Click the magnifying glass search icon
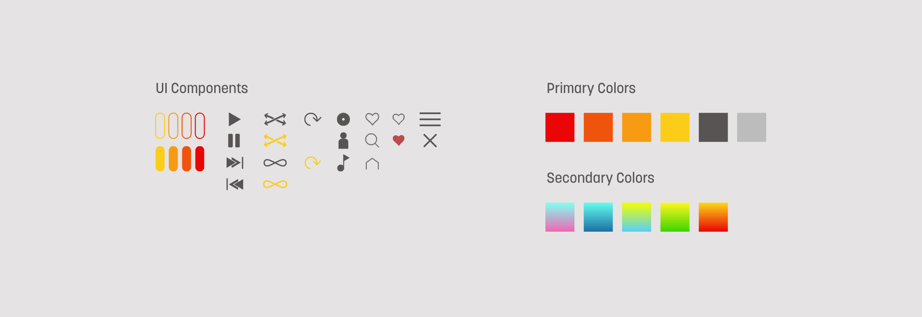This screenshot has height=317, width=922. click(372, 141)
